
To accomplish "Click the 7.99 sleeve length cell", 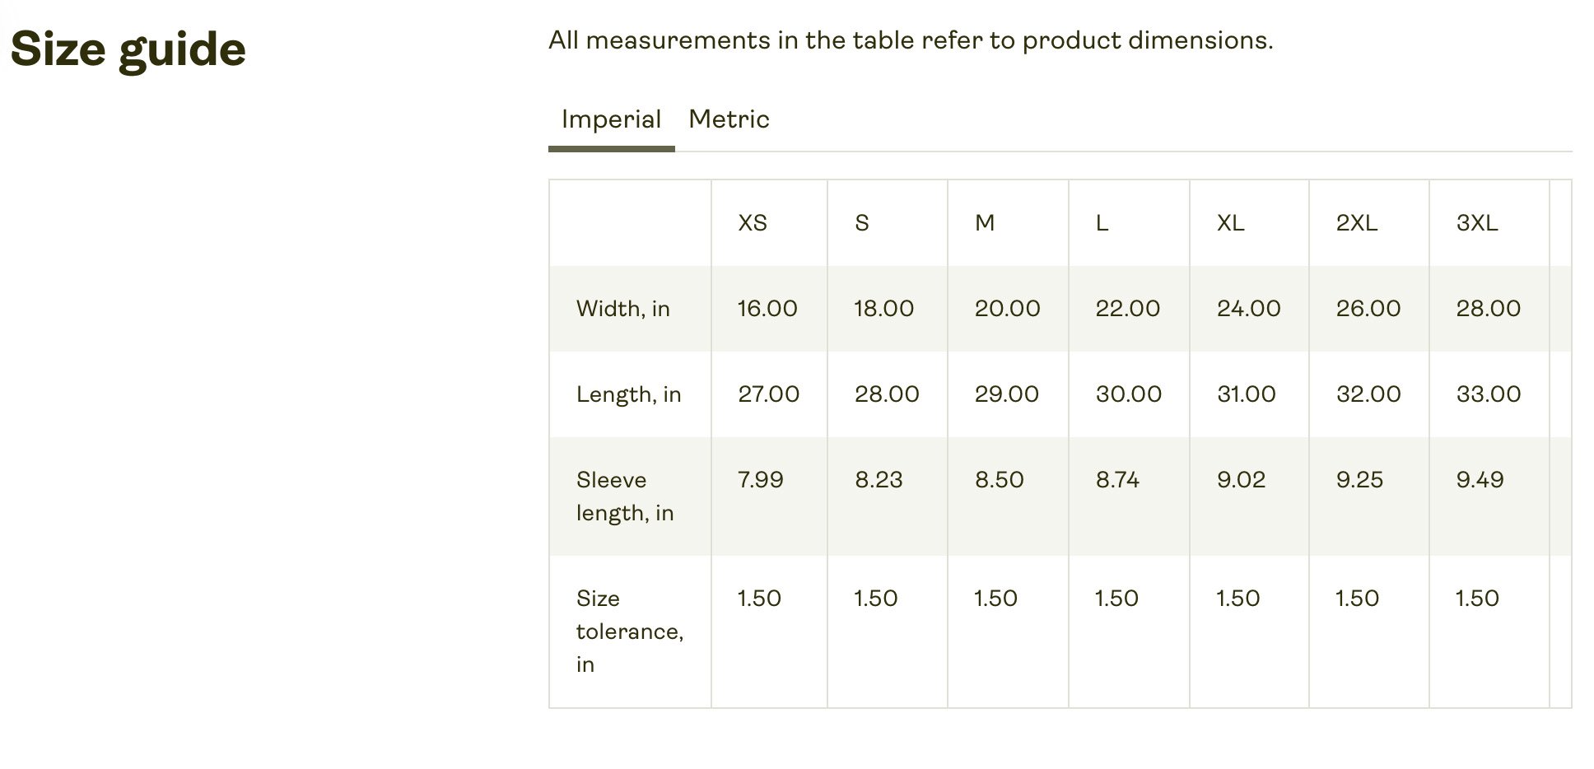I will pos(760,480).
